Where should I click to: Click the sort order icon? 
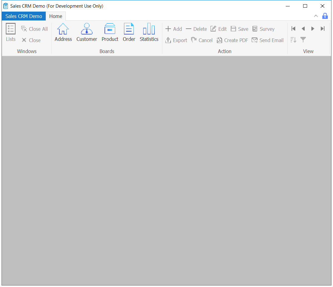click(x=293, y=40)
